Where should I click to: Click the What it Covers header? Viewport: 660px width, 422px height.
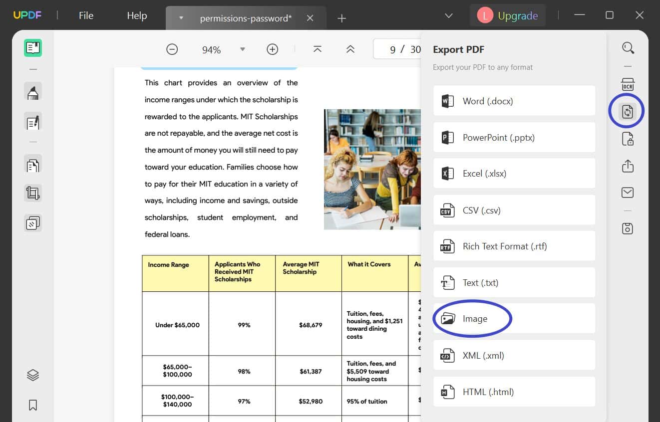pyautogui.click(x=375, y=273)
